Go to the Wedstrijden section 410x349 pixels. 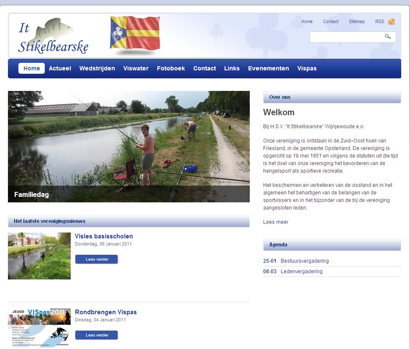(x=97, y=68)
